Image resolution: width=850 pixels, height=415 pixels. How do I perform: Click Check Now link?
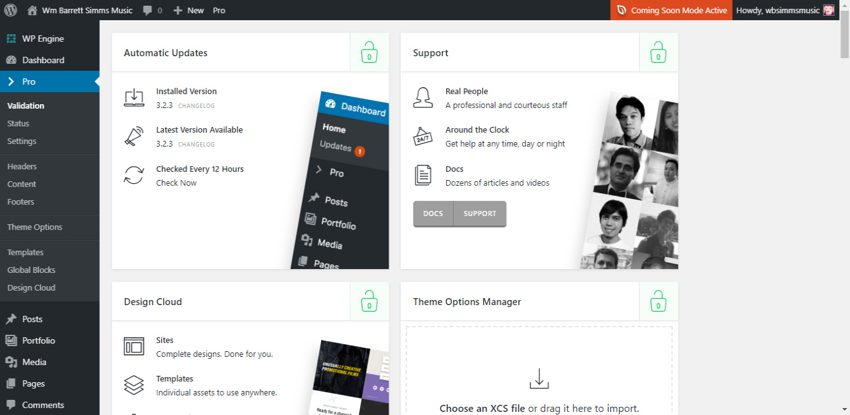(x=176, y=183)
